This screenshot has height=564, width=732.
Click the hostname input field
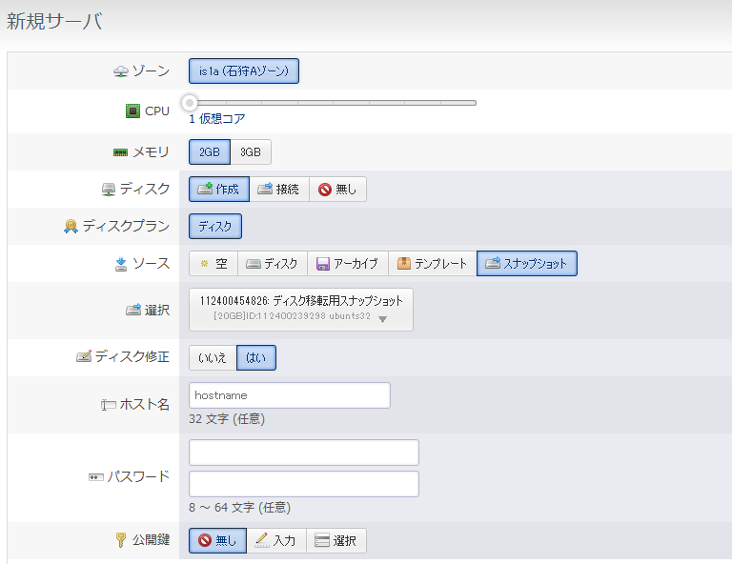coord(290,395)
